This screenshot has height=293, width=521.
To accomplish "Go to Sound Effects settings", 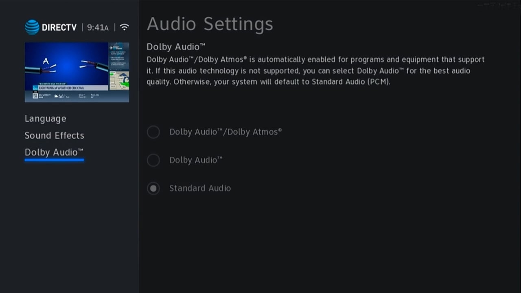I will [54, 136].
